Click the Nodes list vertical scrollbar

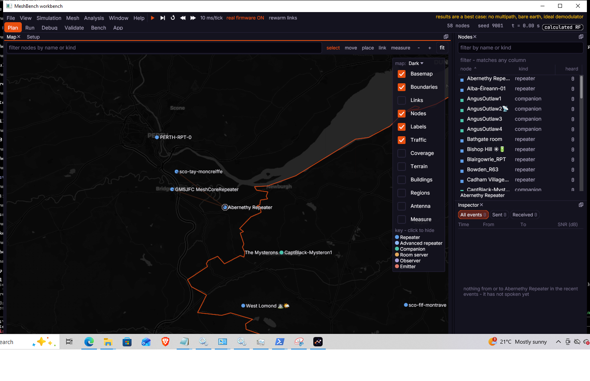581,88
